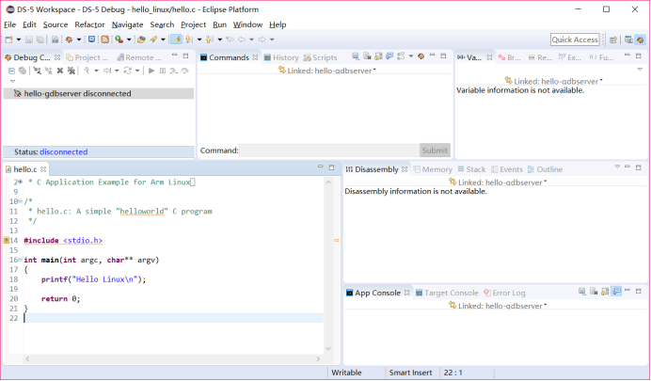
Task: Toggle highlighted bring-to-front icon in App Console
Action: [616, 292]
